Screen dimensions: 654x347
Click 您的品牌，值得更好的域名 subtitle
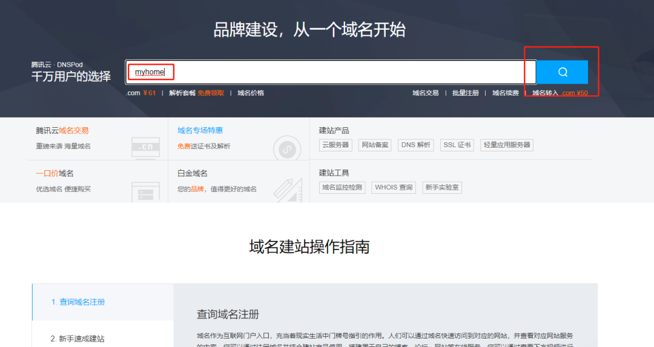coord(217,189)
